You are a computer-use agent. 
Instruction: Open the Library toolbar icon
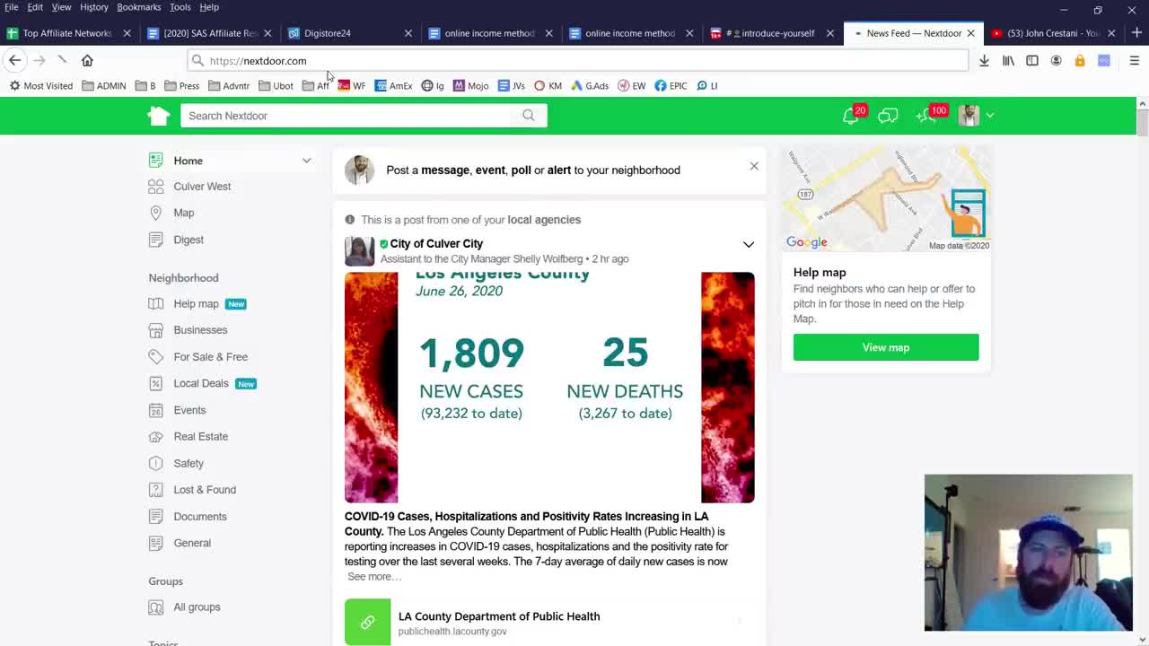1008,60
